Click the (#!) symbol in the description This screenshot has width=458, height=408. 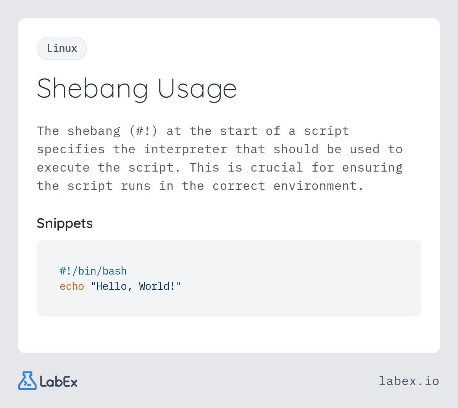[x=143, y=131]
